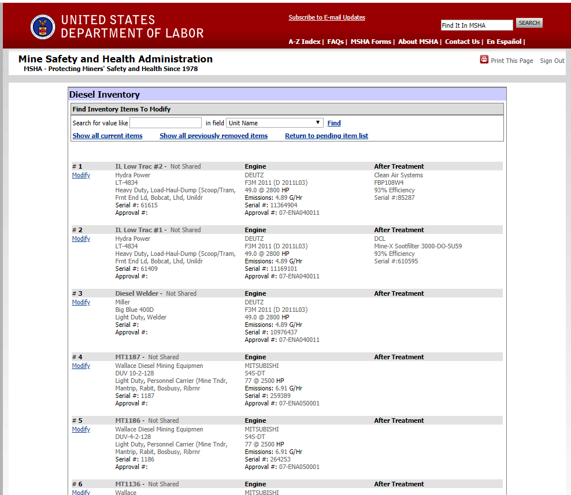
Task: Switch to En Español language link
Action: [x=504, y=42]
